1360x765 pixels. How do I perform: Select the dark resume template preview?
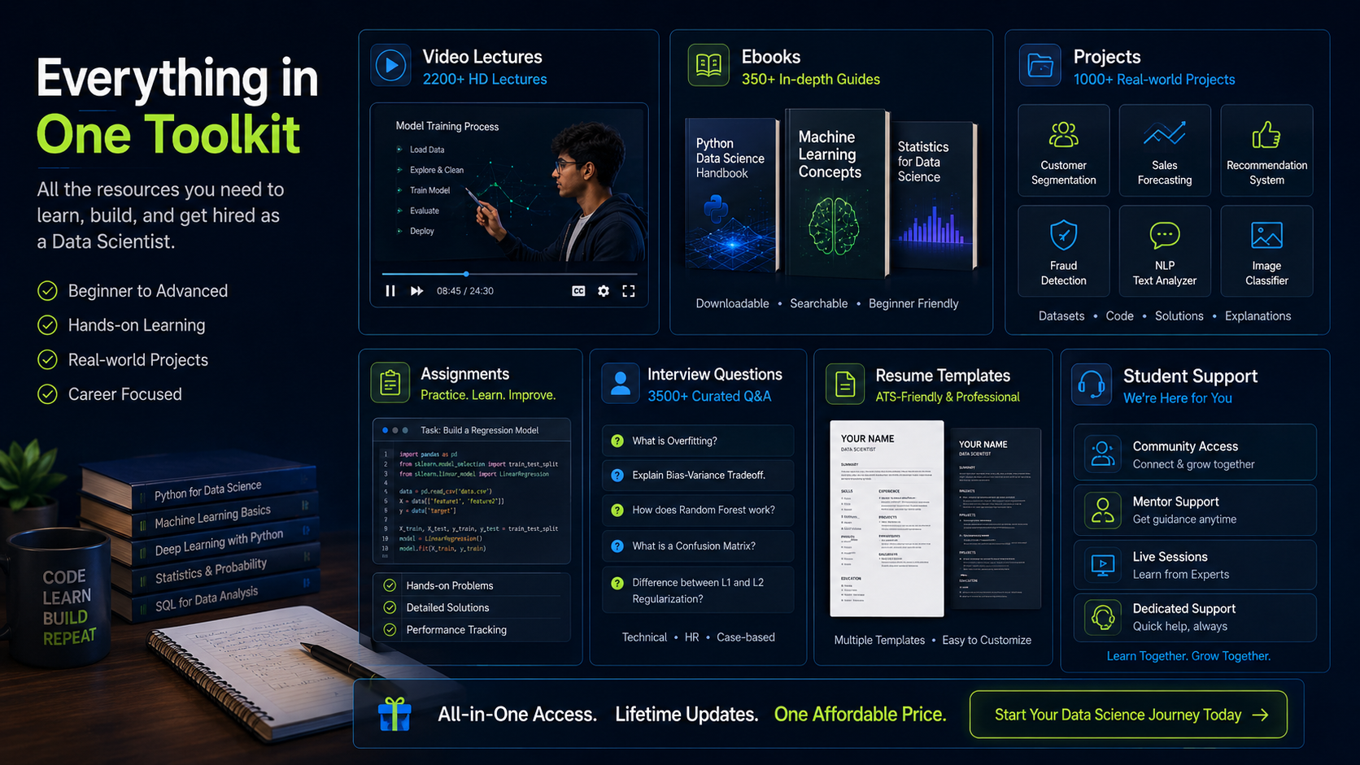(995, 519)
